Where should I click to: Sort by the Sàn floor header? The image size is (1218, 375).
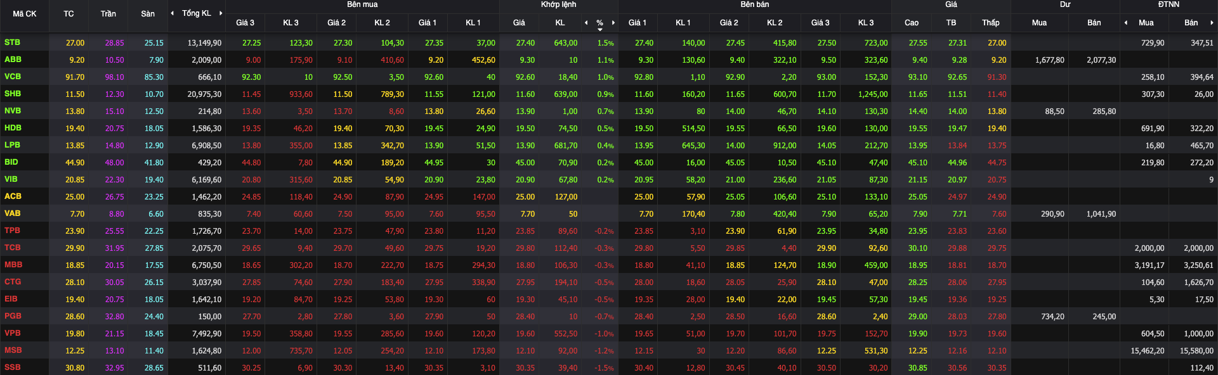click(148, 14)
